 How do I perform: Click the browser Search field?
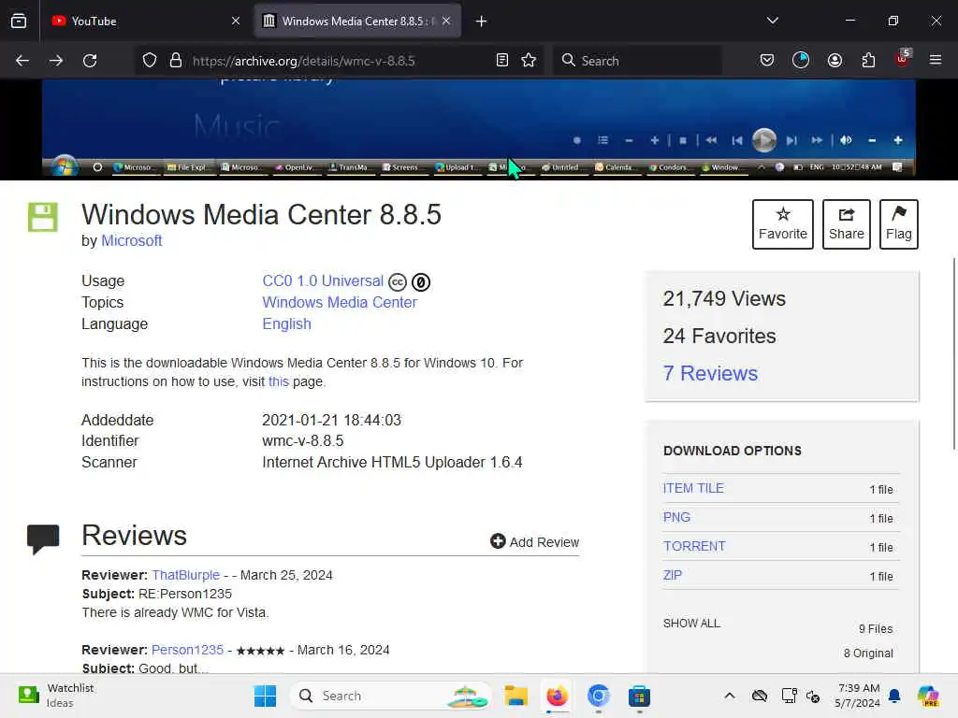(x=638, y=61)
